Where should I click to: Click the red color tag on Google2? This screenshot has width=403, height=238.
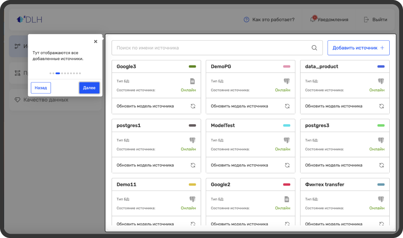pyautogui.click(x=286, y=184)
